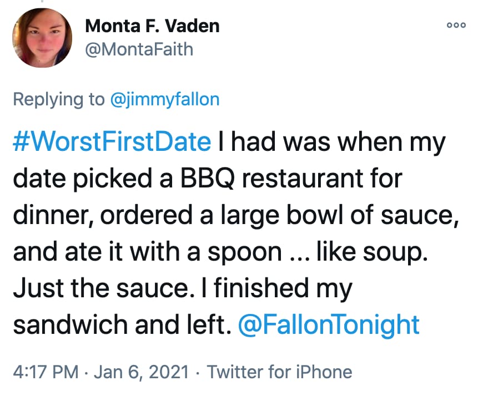Click the 'Replying to' label

58,99
